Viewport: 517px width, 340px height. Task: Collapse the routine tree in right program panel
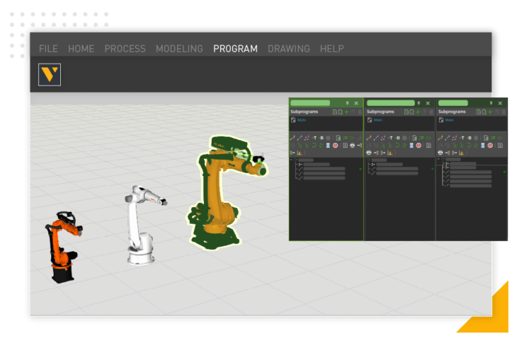click(440, 160)
